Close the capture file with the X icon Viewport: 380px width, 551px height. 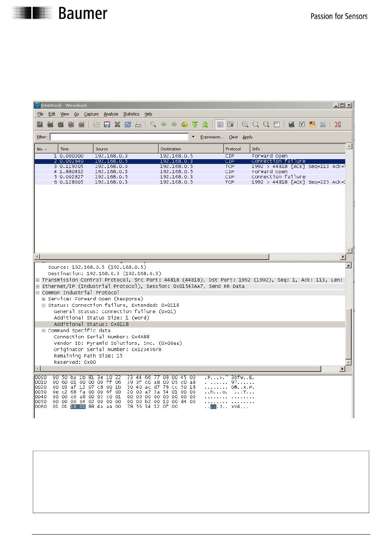[x=117, y=124]
